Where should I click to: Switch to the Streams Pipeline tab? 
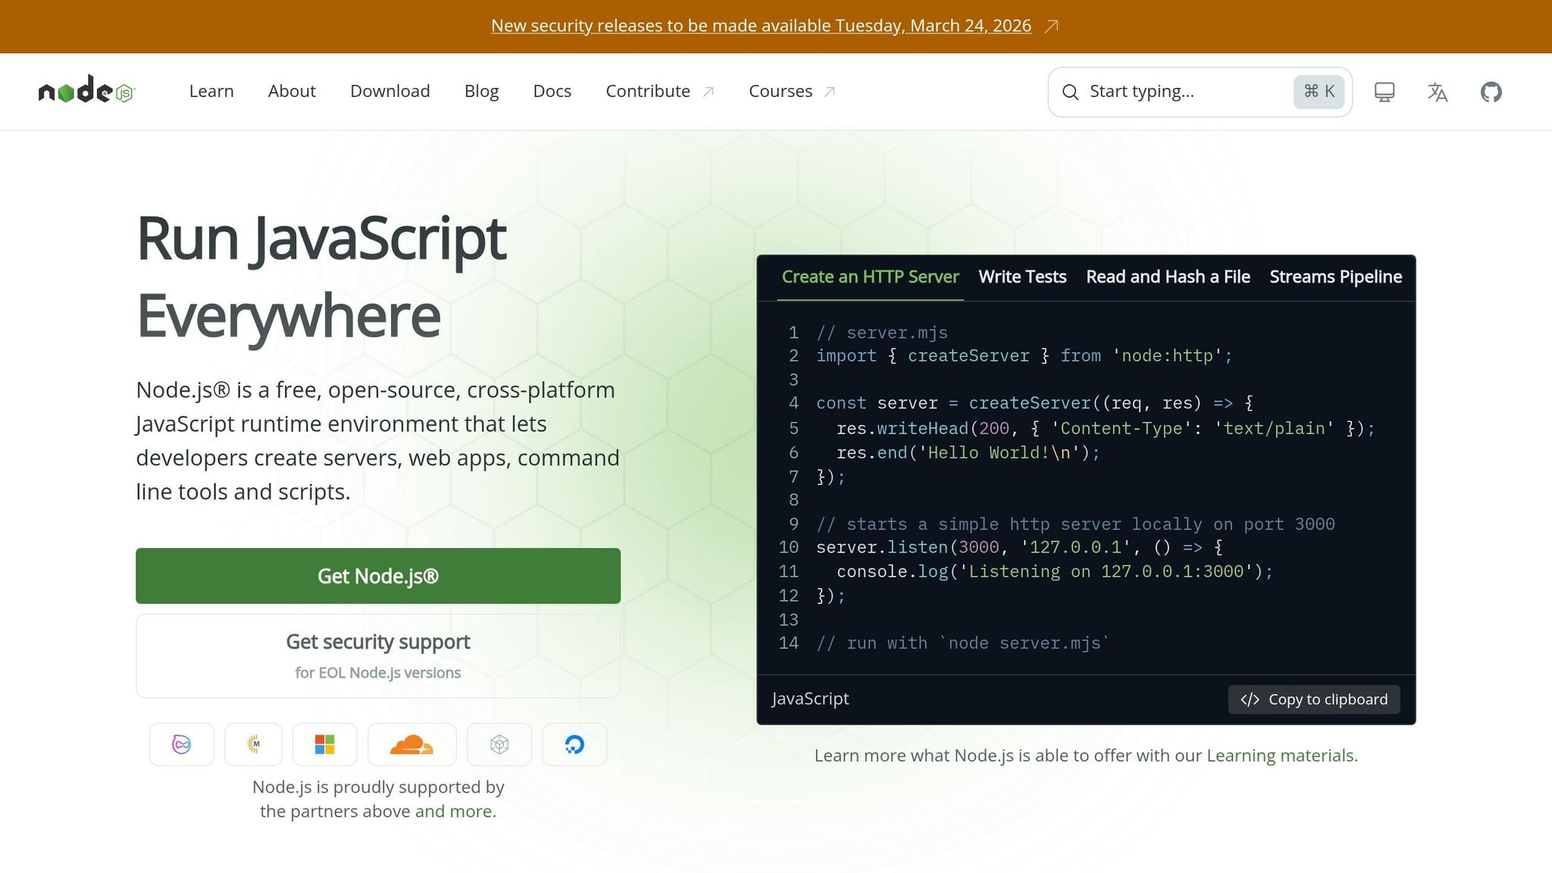point(1335,277)
